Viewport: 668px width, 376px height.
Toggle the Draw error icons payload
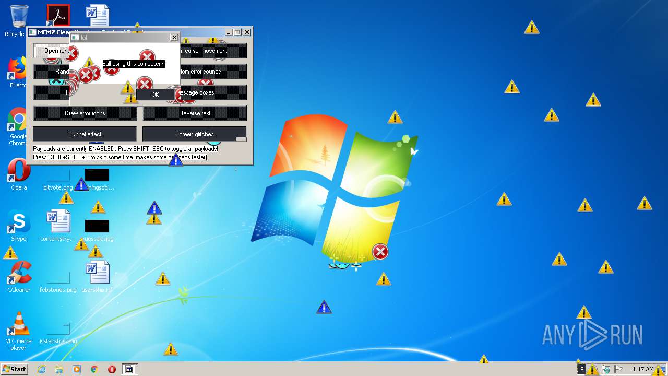point(85,113)
